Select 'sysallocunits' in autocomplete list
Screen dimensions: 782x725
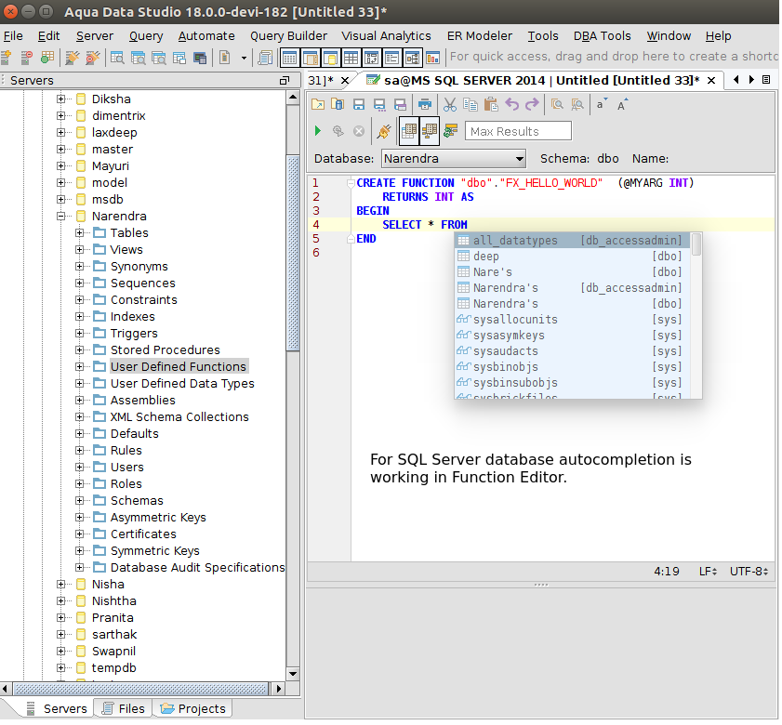573,320
